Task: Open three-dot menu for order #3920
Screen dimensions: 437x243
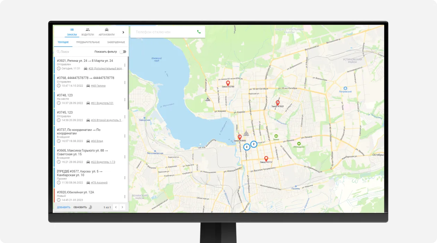Action: [125, 196]
